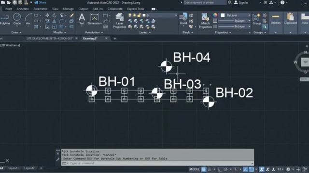
Task: Toggle snap mode in status bar
Action: click(210, 169)
